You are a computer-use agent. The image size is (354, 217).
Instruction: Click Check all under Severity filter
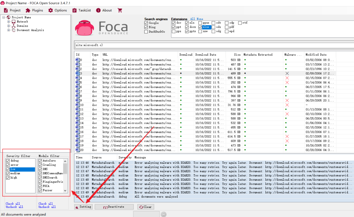(x=13, y=204)
